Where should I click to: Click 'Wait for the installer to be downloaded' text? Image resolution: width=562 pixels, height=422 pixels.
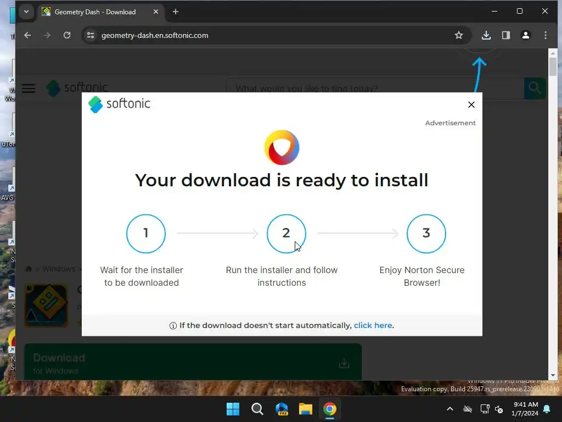(142, 276)
